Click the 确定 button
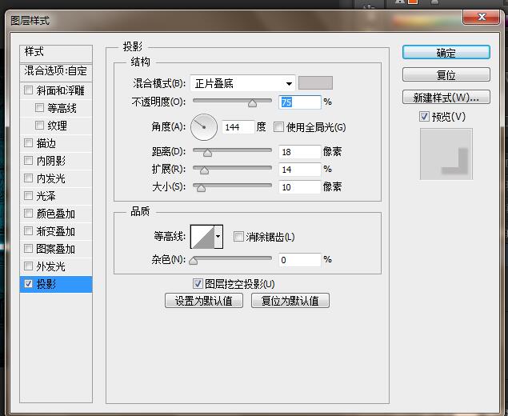 pos(446,53)
